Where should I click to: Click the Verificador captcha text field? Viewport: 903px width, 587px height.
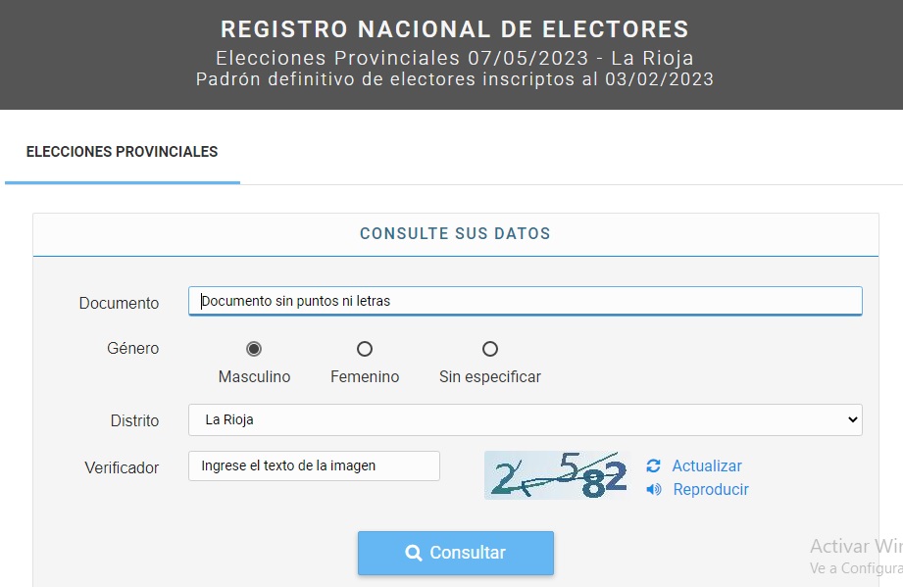(x=314, y=466)
